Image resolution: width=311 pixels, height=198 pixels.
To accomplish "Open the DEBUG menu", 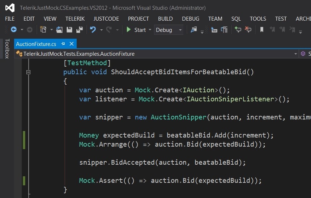I will (x=191, y=19).
